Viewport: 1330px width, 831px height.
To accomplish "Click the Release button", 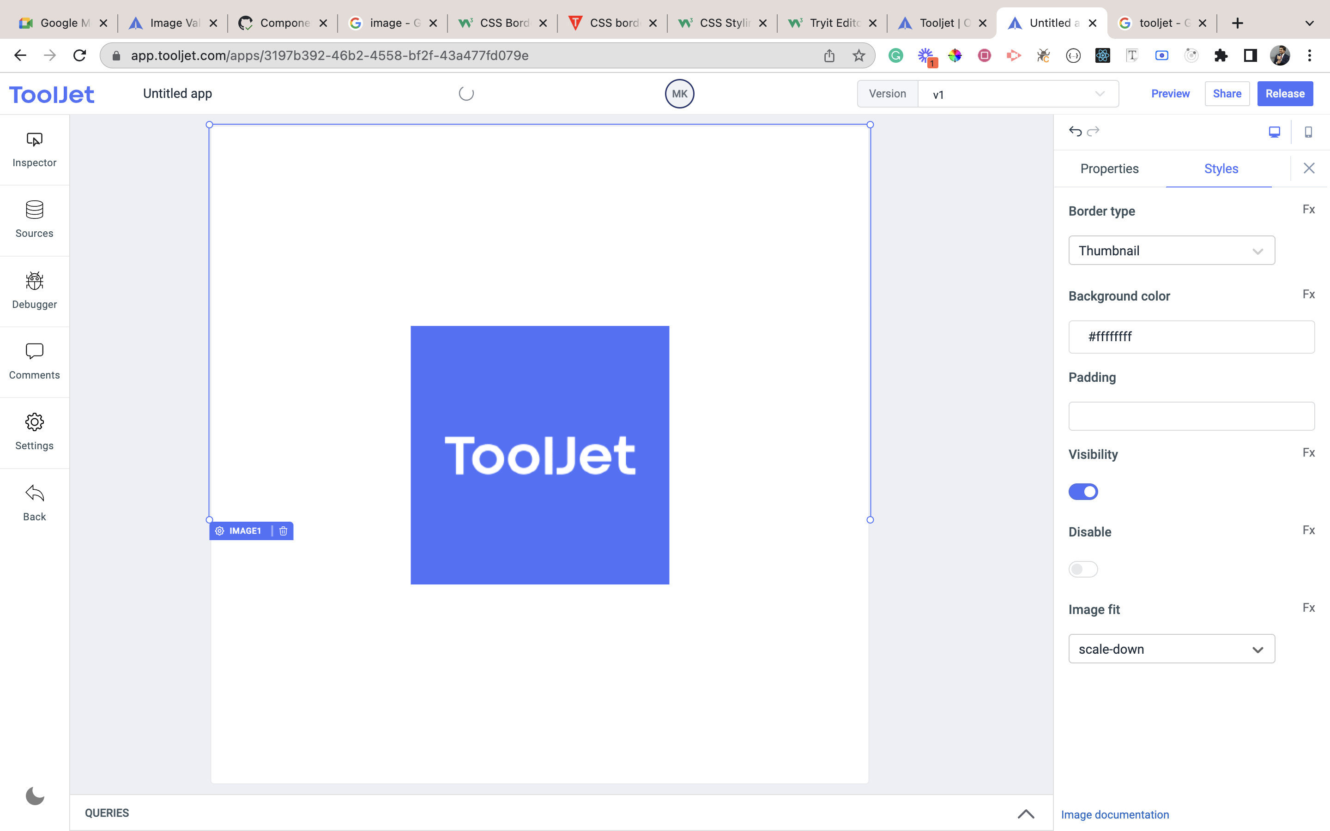I will tap(1285, 94).
